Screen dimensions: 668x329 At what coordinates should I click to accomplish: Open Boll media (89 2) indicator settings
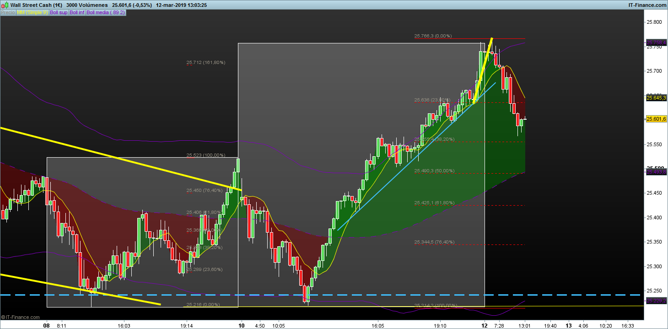[x=106, y=12]
